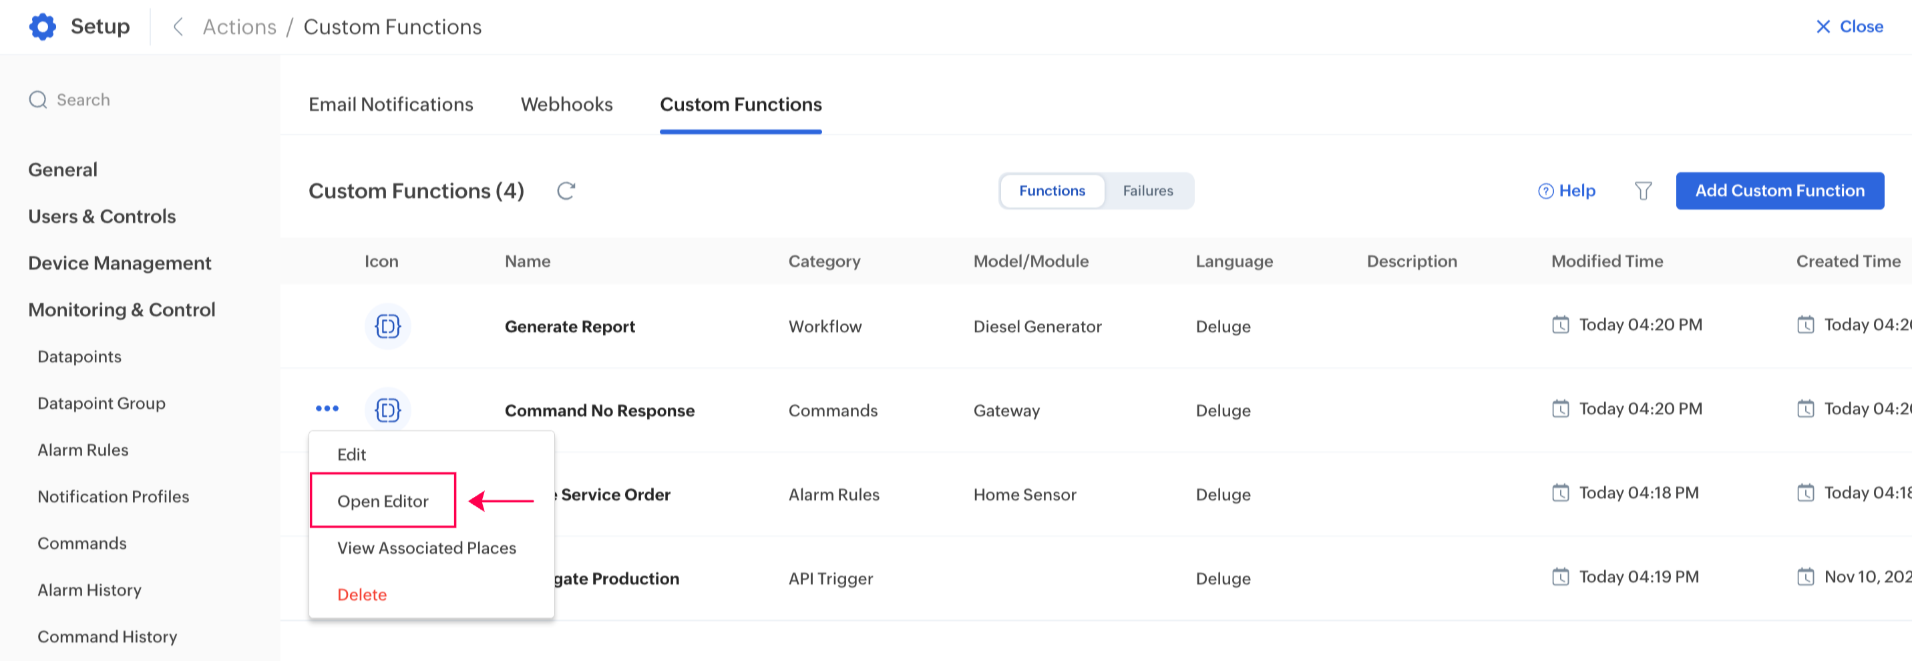Refresh the Custom Functions list
The width and height of the screenshot is (1912, 661).
(x=566, y=191)
